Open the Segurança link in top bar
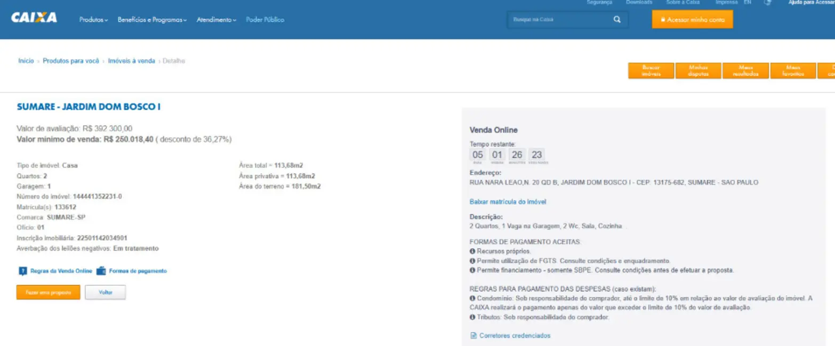Screen dimensions: 835x346 point(599,3)
